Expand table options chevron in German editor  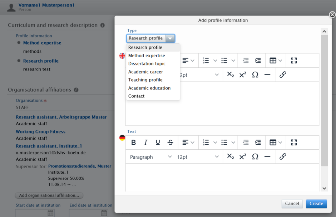(280, 143)
